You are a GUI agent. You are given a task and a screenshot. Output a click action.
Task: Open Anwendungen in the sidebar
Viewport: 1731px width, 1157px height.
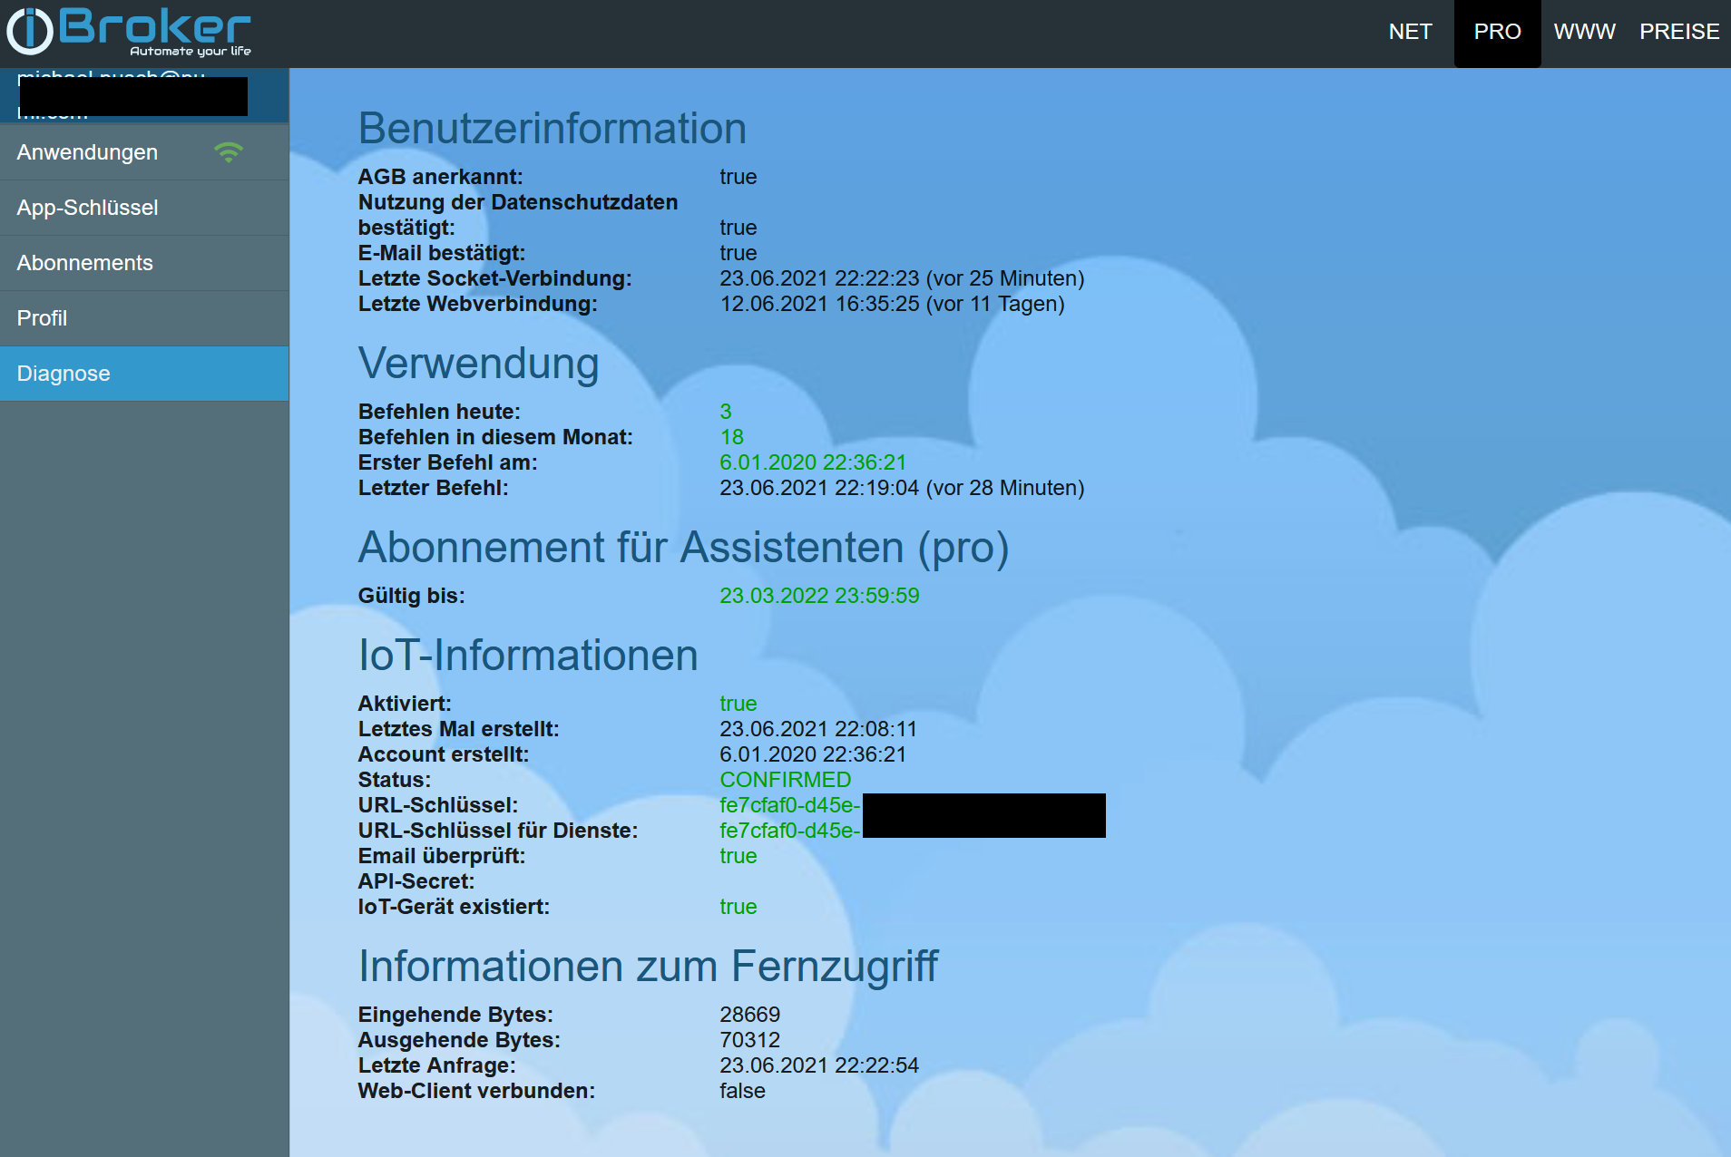pyautogui.click(x=144, y=152)
